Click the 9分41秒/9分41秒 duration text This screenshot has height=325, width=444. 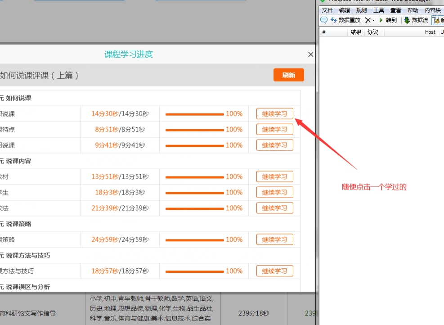120,145
